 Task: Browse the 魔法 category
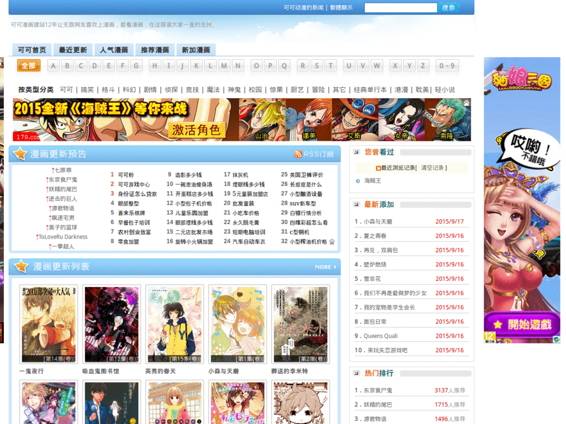[213, 89]
